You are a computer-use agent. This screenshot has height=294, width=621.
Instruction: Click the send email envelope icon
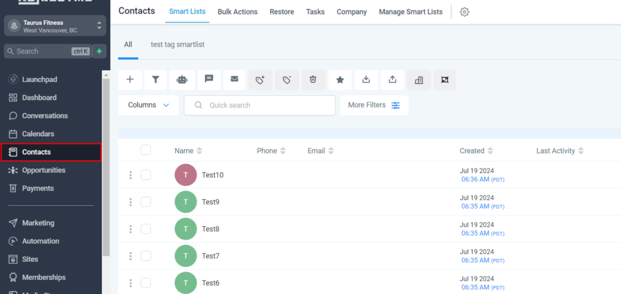tap(234, 79)
